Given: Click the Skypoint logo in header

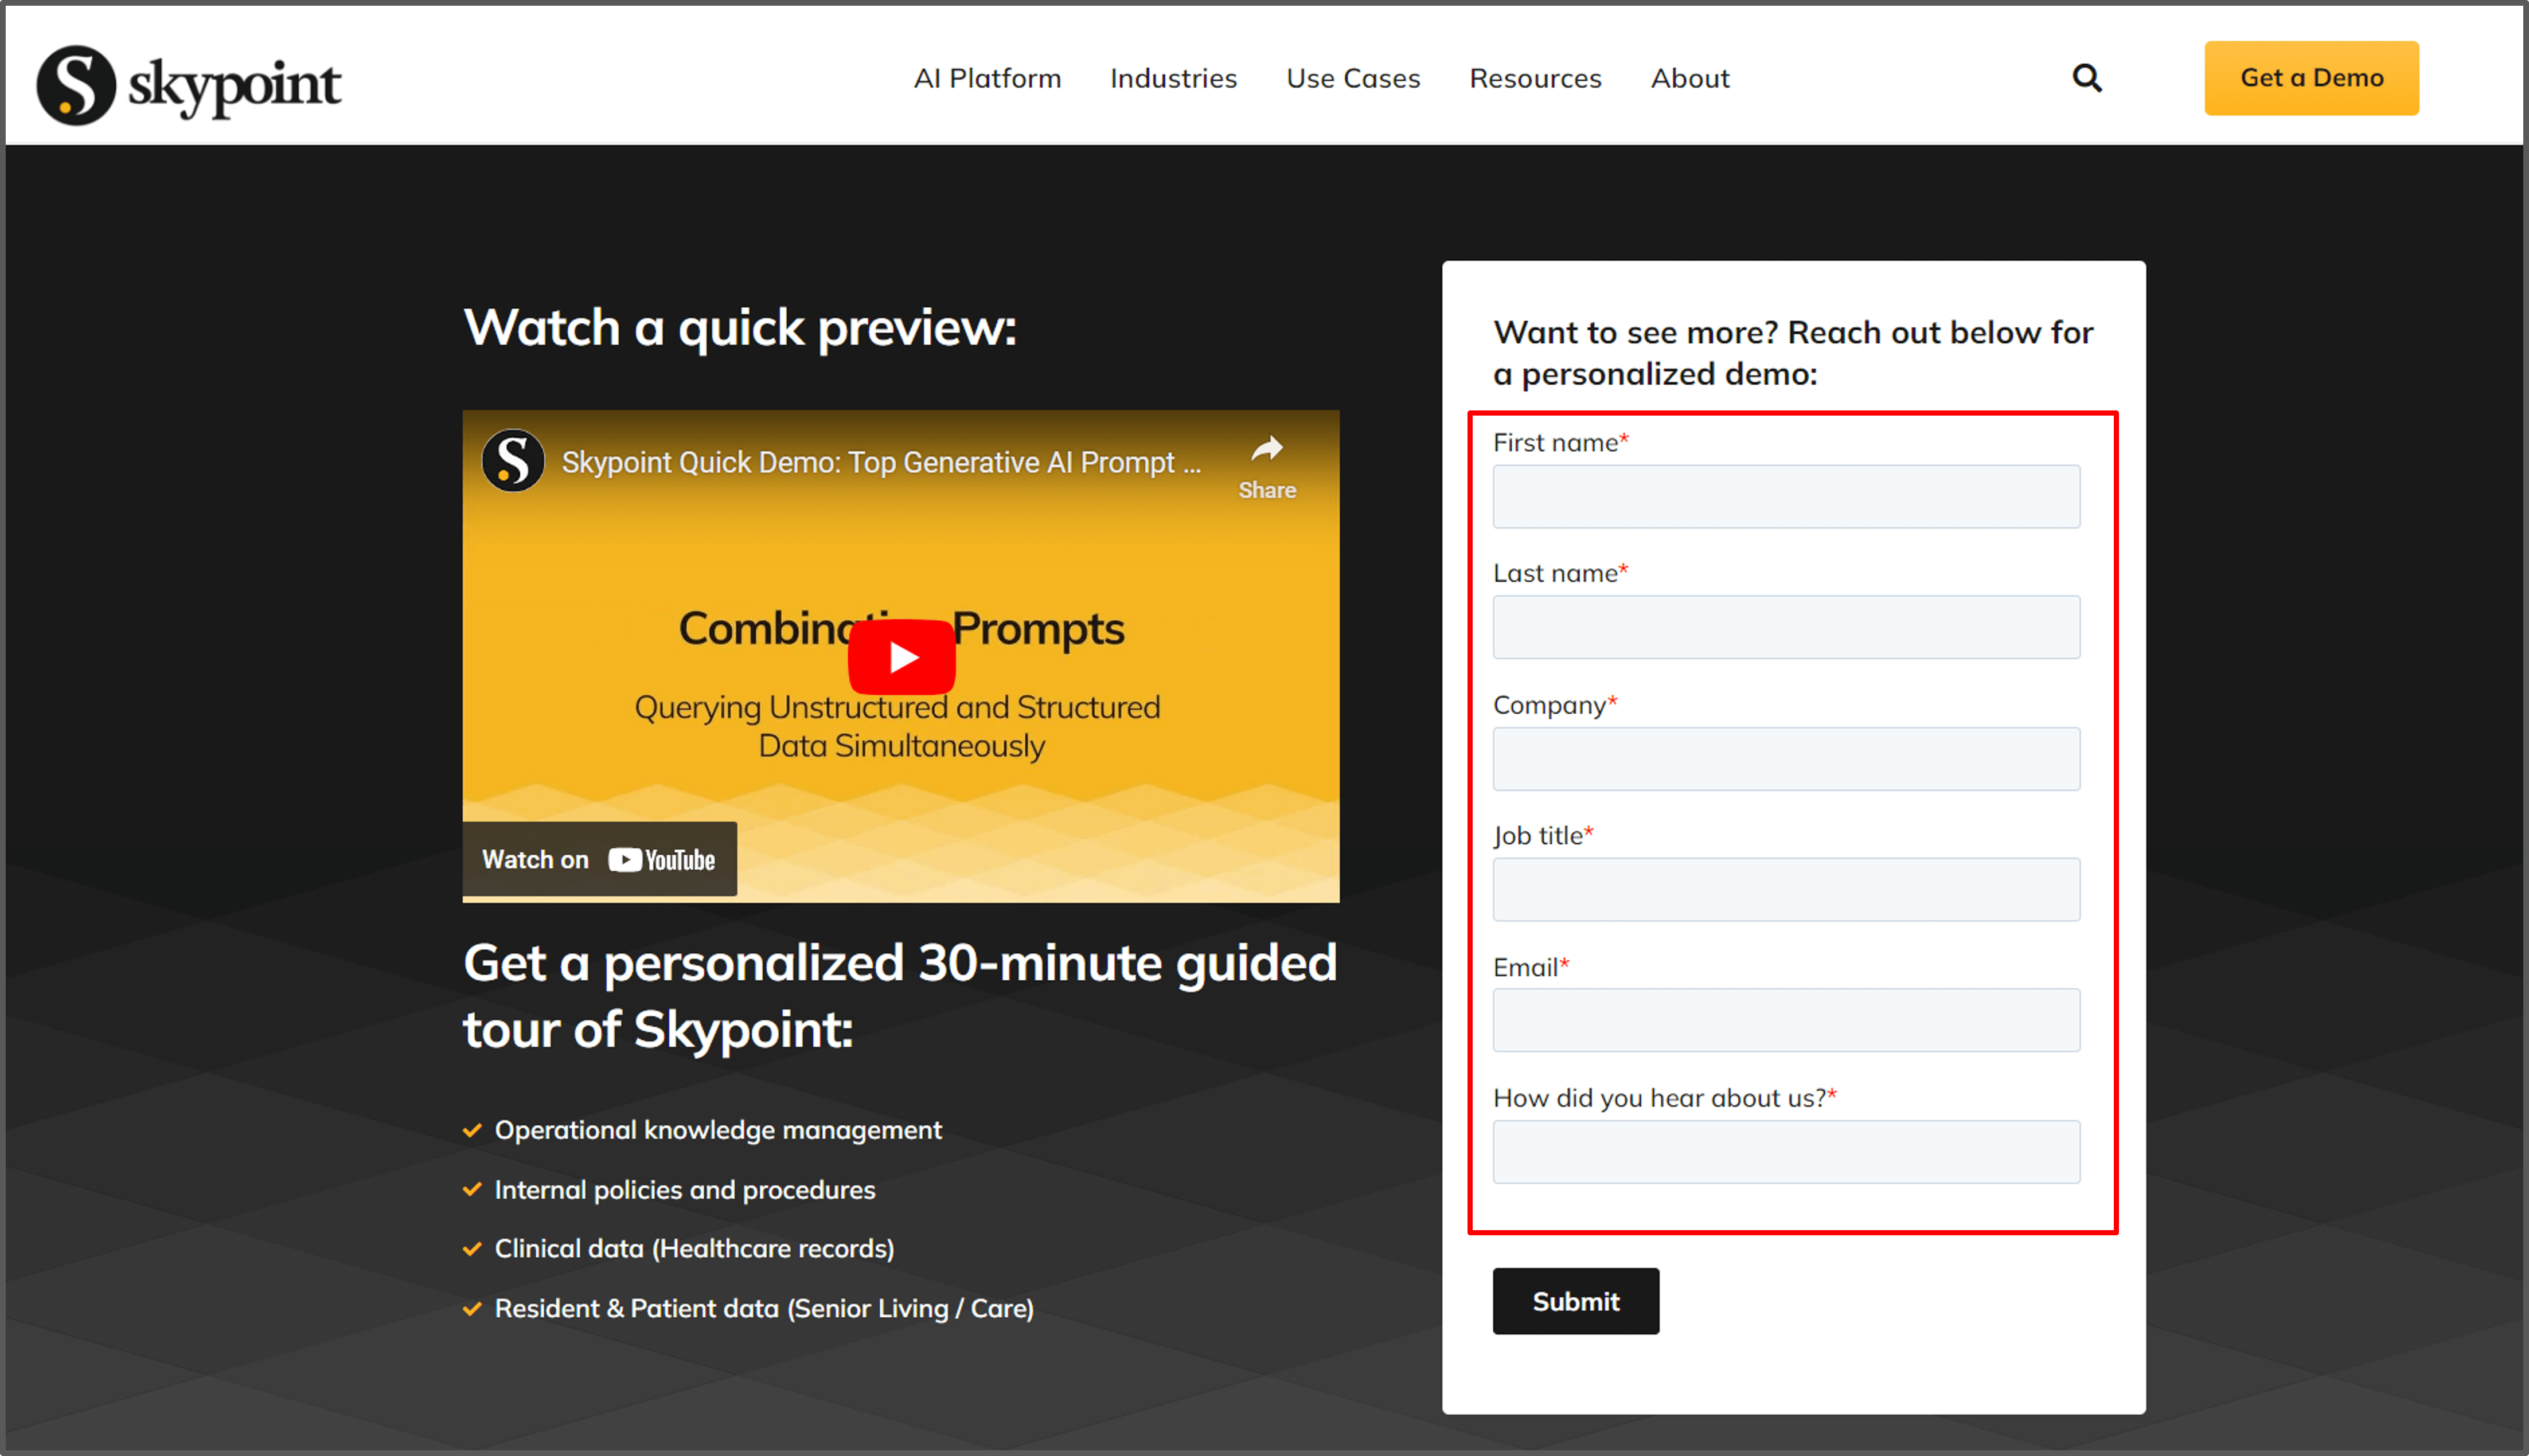Looking at the screenshot, I should (x=189, y=85).
